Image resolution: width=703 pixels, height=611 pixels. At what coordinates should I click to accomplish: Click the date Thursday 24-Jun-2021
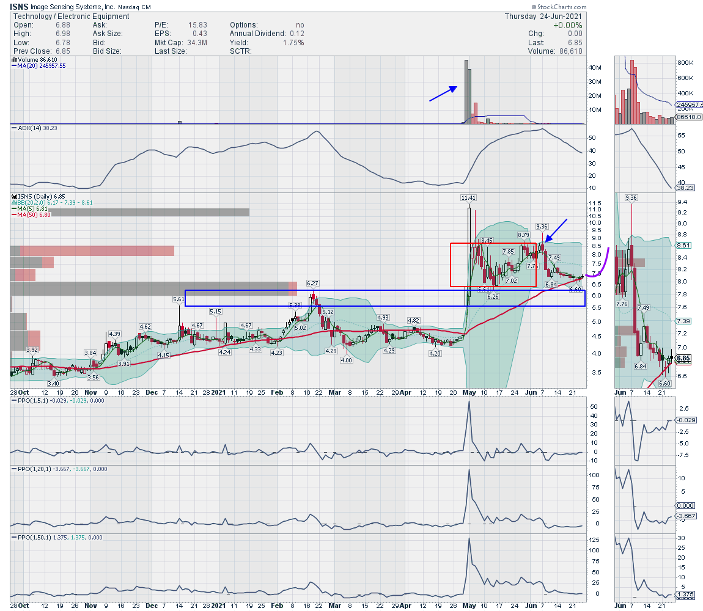tap(543, 16)
